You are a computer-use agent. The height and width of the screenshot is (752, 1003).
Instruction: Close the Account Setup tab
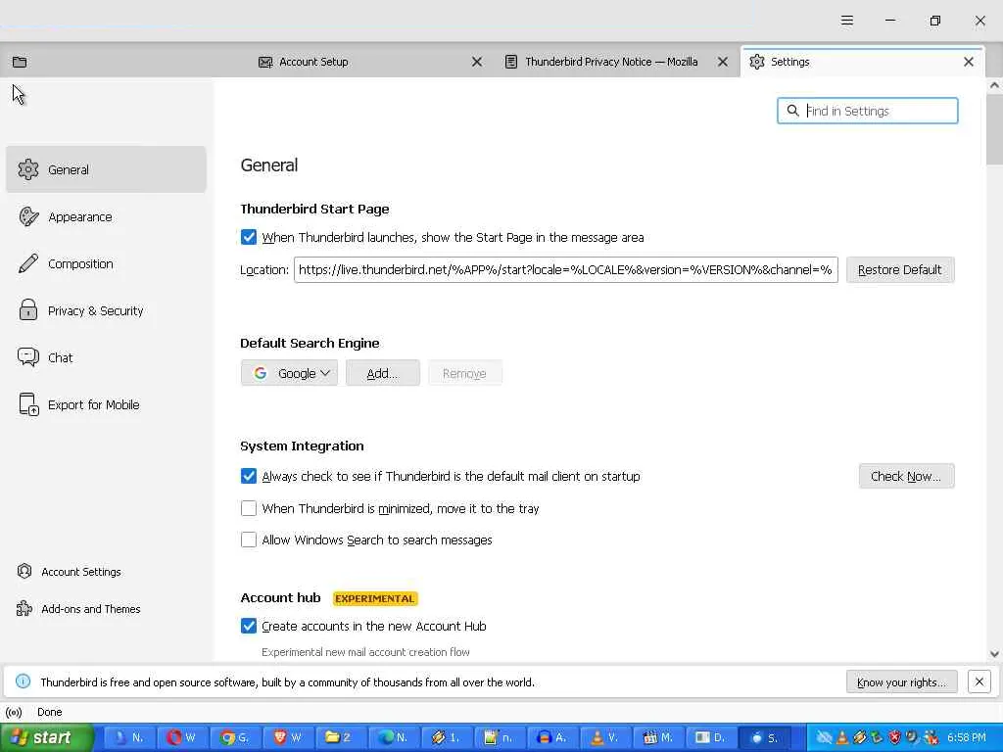[x=477, y=62]
